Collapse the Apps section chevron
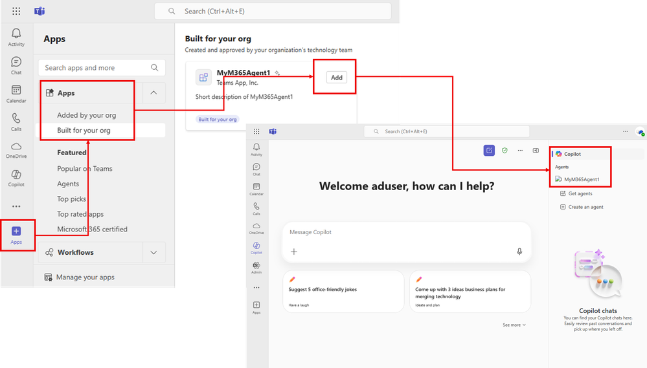 click(x=153, y=92)
